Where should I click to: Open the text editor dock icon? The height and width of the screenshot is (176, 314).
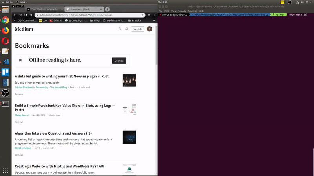(5, 51)
